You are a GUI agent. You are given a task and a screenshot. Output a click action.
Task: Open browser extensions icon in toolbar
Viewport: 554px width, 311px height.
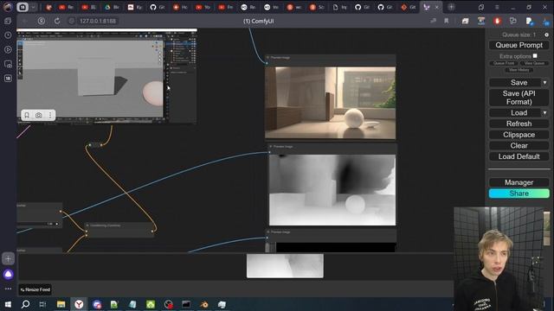pyautogui.click(x=513, y=21)
